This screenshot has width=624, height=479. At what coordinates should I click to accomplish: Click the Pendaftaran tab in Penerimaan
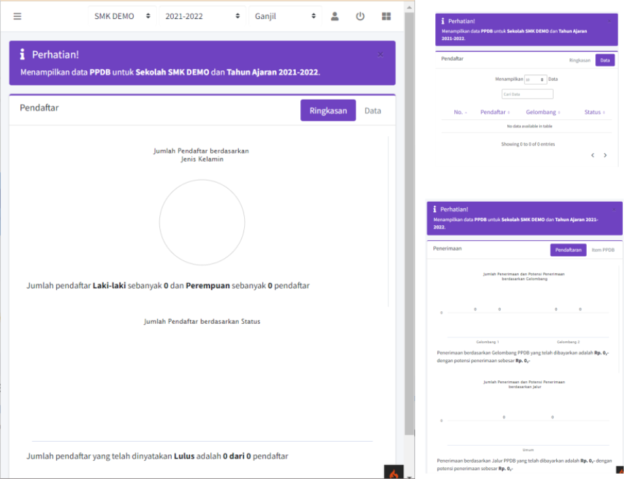(x=568, y=250)
